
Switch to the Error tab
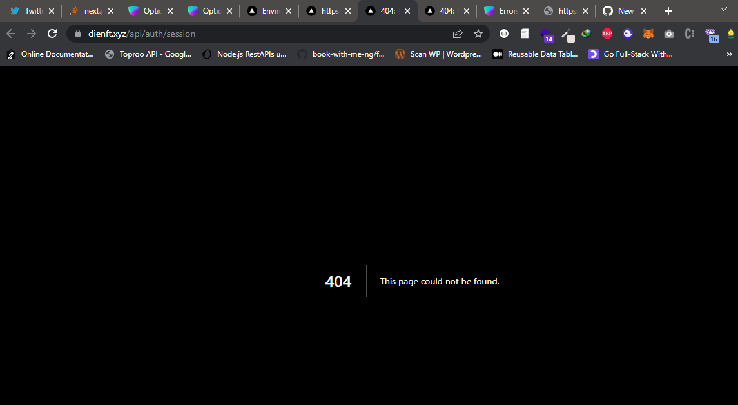(x=506, y=11)
